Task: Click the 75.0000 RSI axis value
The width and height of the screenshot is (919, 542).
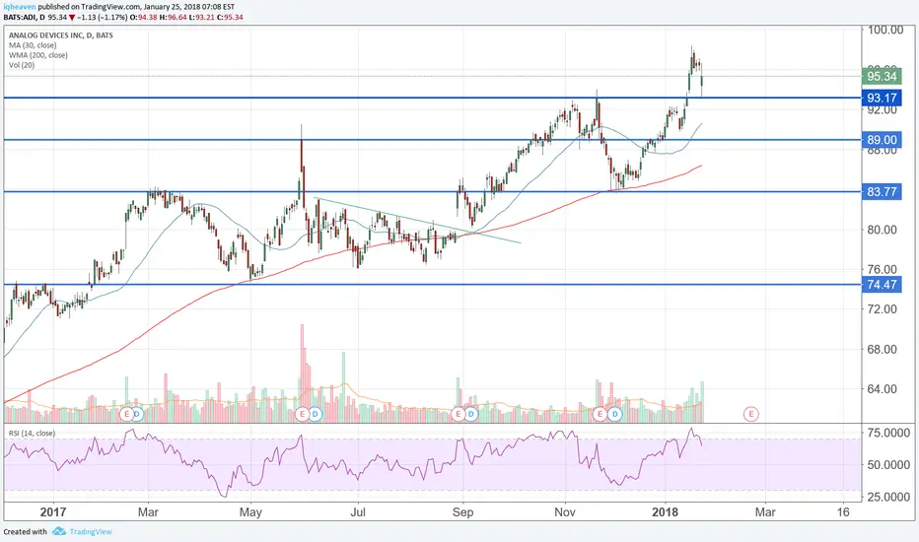Action: tap(888, 433)
